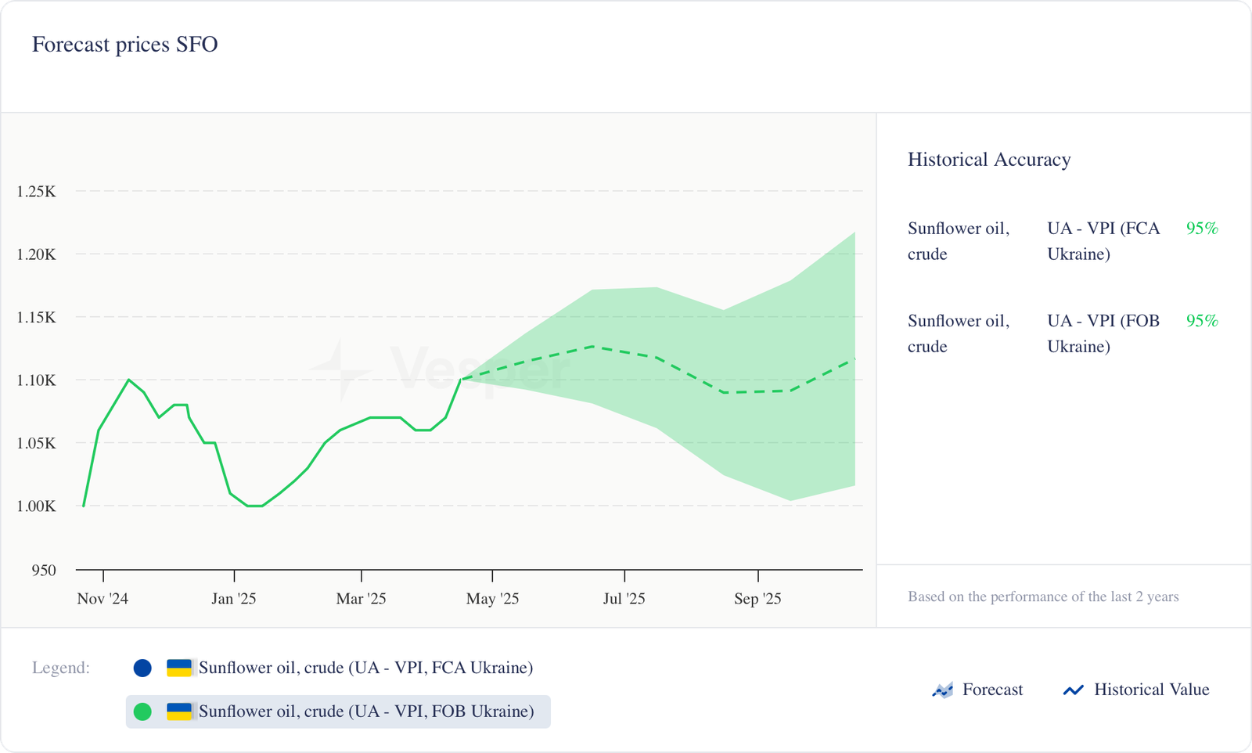Toggle the highlighted FOB Ukraine series label

point(366,712)
